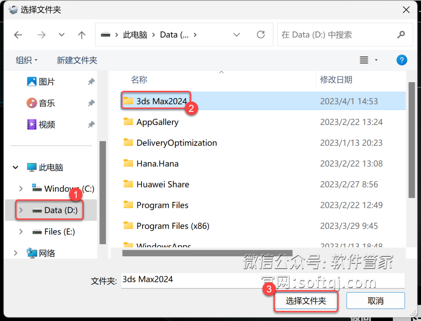Click the back navigation arrow
Screen dimensions: 421x321
tap(18, 35)
